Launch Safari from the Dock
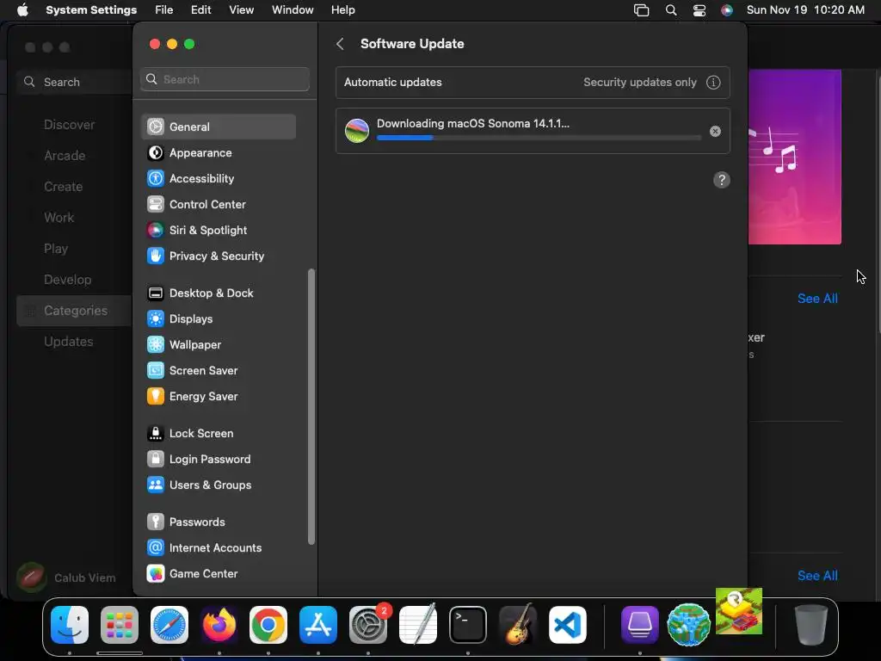This screenshot has height=661, width=881. tap(169, 625)
